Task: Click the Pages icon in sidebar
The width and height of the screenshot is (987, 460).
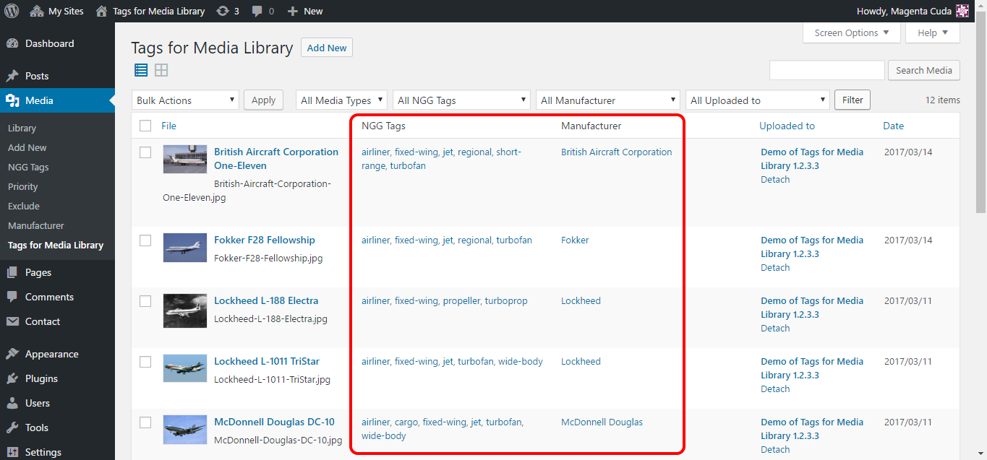Action: [x=12, y=272]
